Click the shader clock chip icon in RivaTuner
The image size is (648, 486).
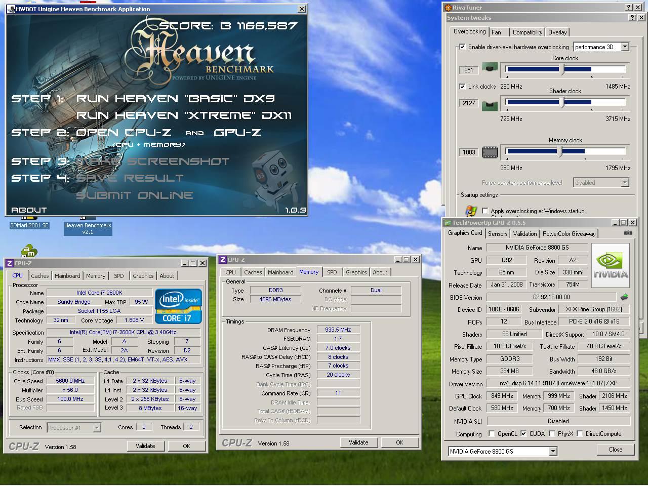[490, 106]
